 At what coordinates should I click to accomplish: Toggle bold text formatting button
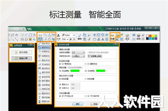point(71,39)
